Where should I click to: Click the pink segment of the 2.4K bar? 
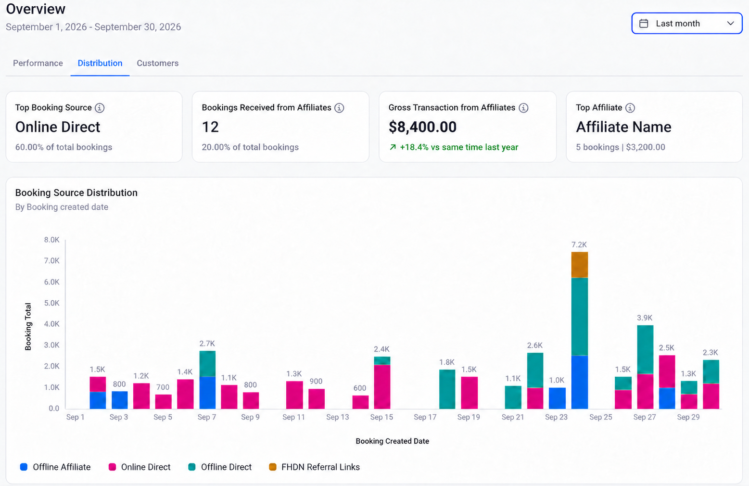pos(382,387)
